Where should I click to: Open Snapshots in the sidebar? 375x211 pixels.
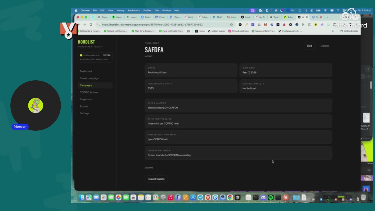(86, 100)
